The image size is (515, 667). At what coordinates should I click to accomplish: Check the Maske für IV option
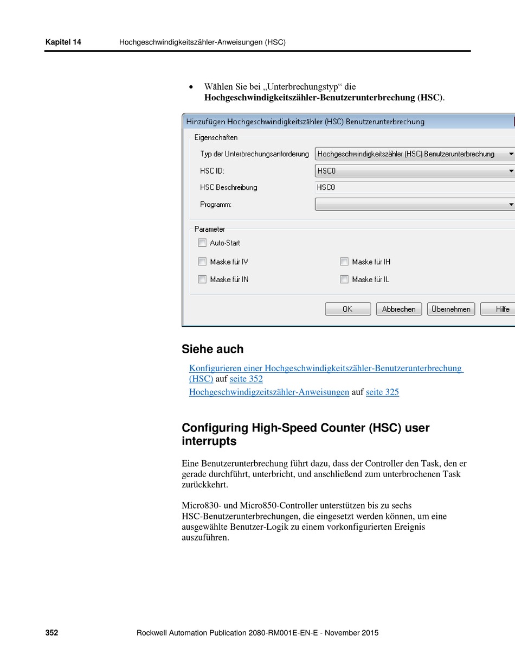202,262
